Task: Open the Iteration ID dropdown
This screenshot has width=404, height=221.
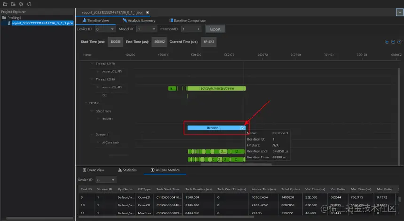Action: click(x=191, y=29)
